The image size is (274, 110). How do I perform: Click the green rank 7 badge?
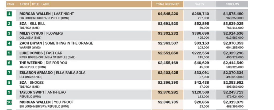(x=9, y=73)
